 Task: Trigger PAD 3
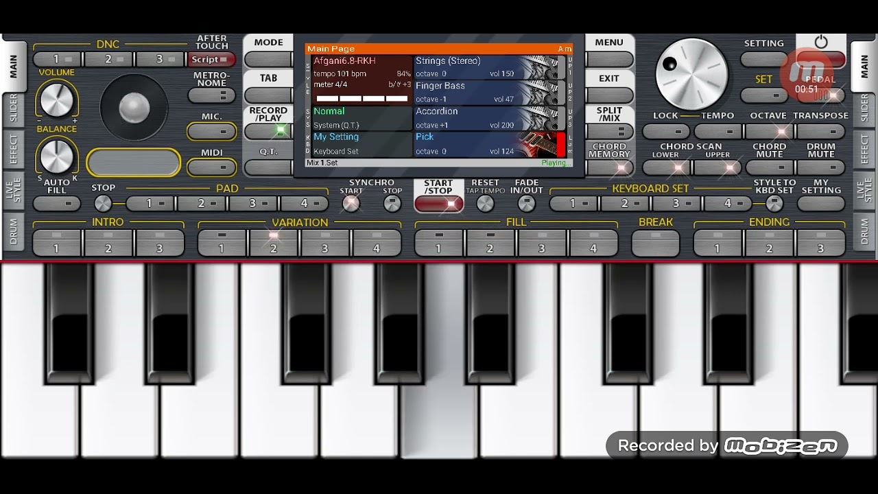click(254, 204)
